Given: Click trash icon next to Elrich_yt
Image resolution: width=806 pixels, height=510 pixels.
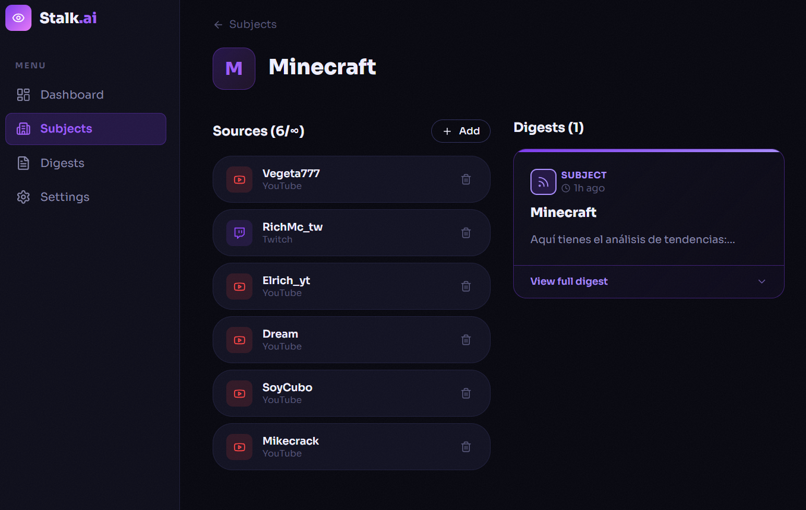Looking at the screenshot, I should pos(466,287).
